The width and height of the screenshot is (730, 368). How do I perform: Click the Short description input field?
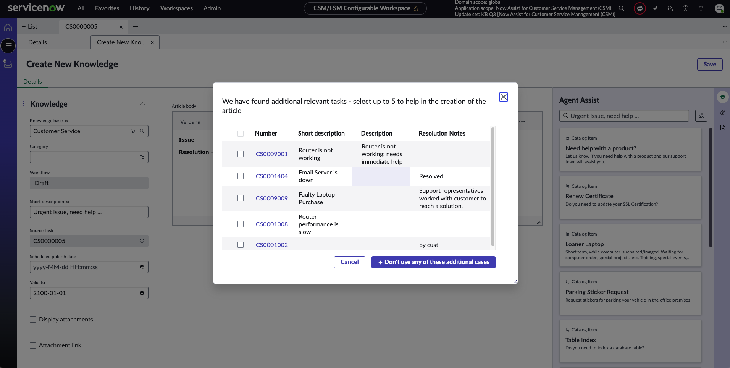pyautogui.click(x=89, y=212)
